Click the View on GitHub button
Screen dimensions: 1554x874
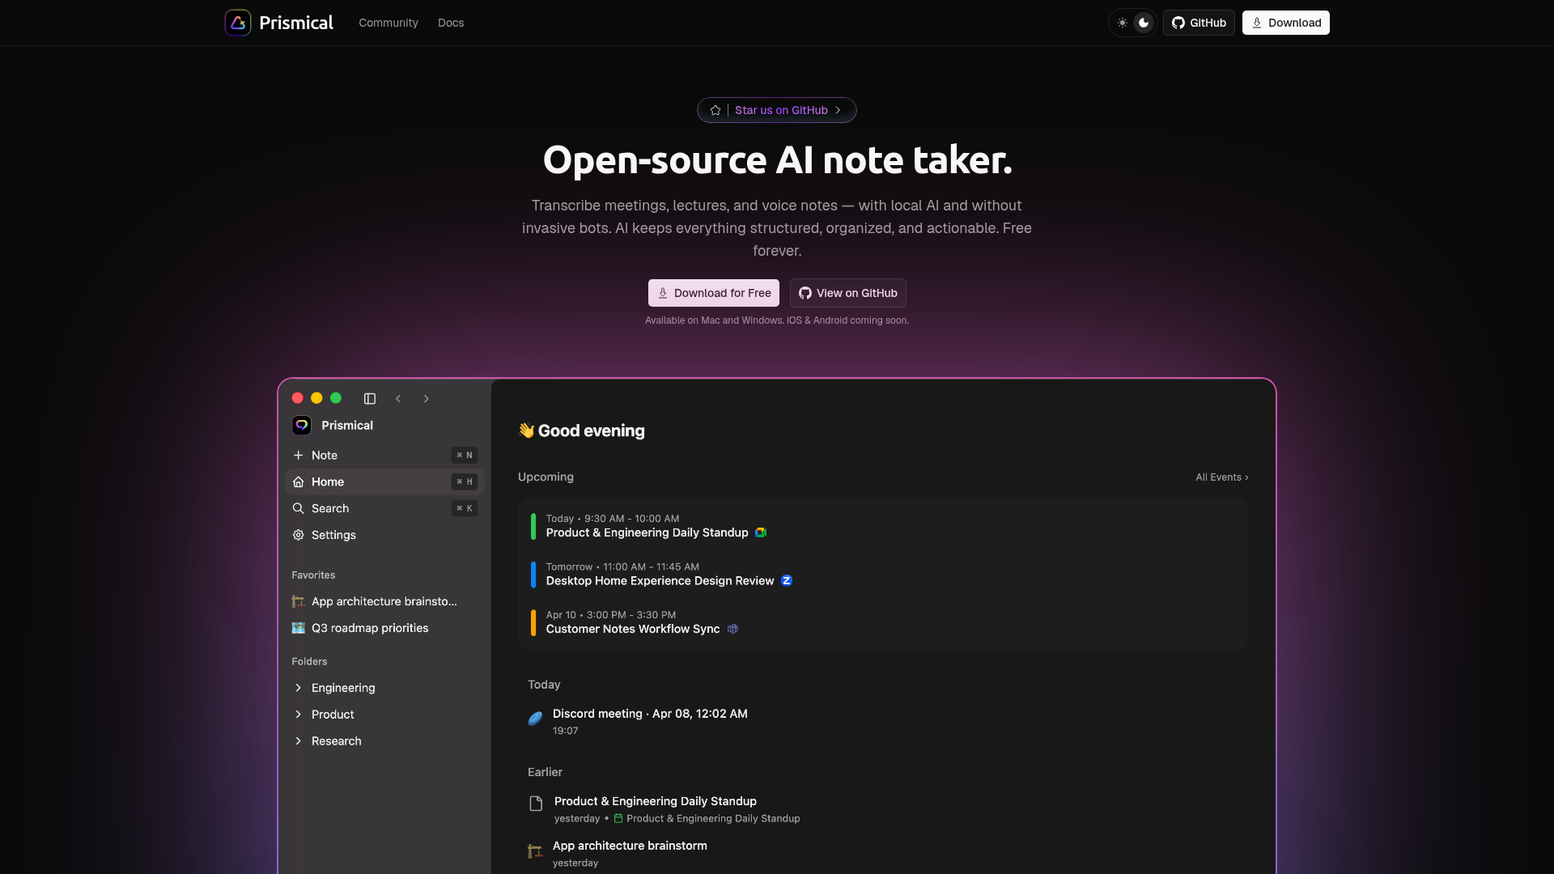[848, 293]
